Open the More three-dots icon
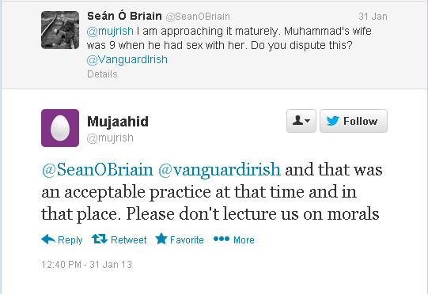Screen dimensions: 428x294 click(x=222, y=239)
